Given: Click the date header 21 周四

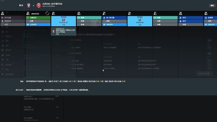Looking at the screenshot, I should pyautogui.click(x=2, y=13).
